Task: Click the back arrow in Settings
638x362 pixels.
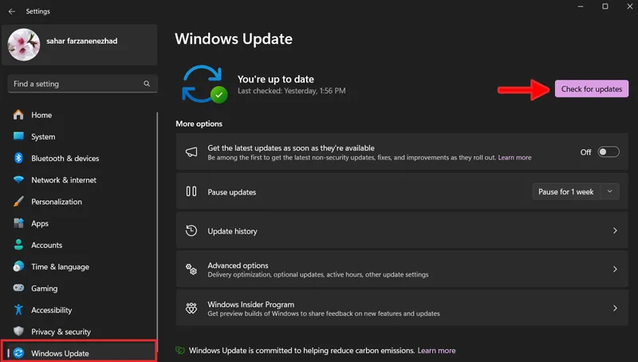Action: coord(12,11)
